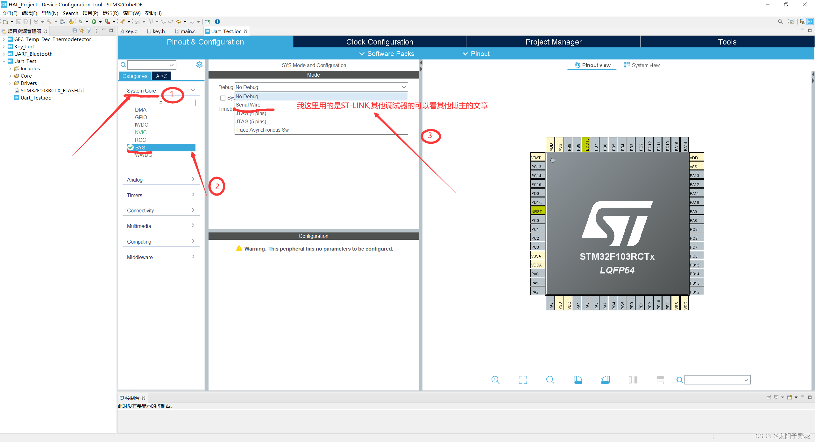
Task: Open the Debug dropdown and pick Serial Wire
Action: pos(248,105)
